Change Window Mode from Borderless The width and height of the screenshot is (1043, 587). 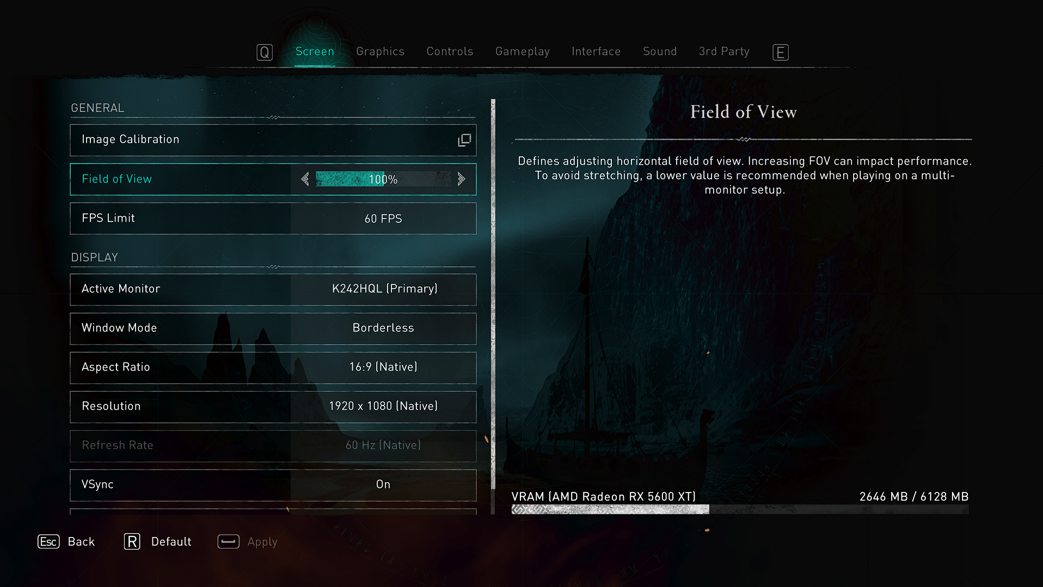[383, 328]
